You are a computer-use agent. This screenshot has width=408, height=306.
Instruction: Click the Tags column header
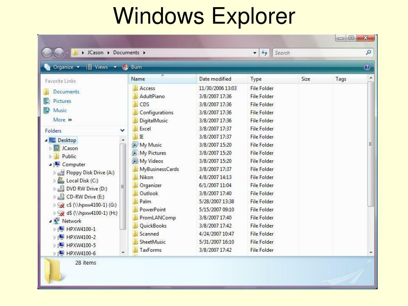pos(350,79)
